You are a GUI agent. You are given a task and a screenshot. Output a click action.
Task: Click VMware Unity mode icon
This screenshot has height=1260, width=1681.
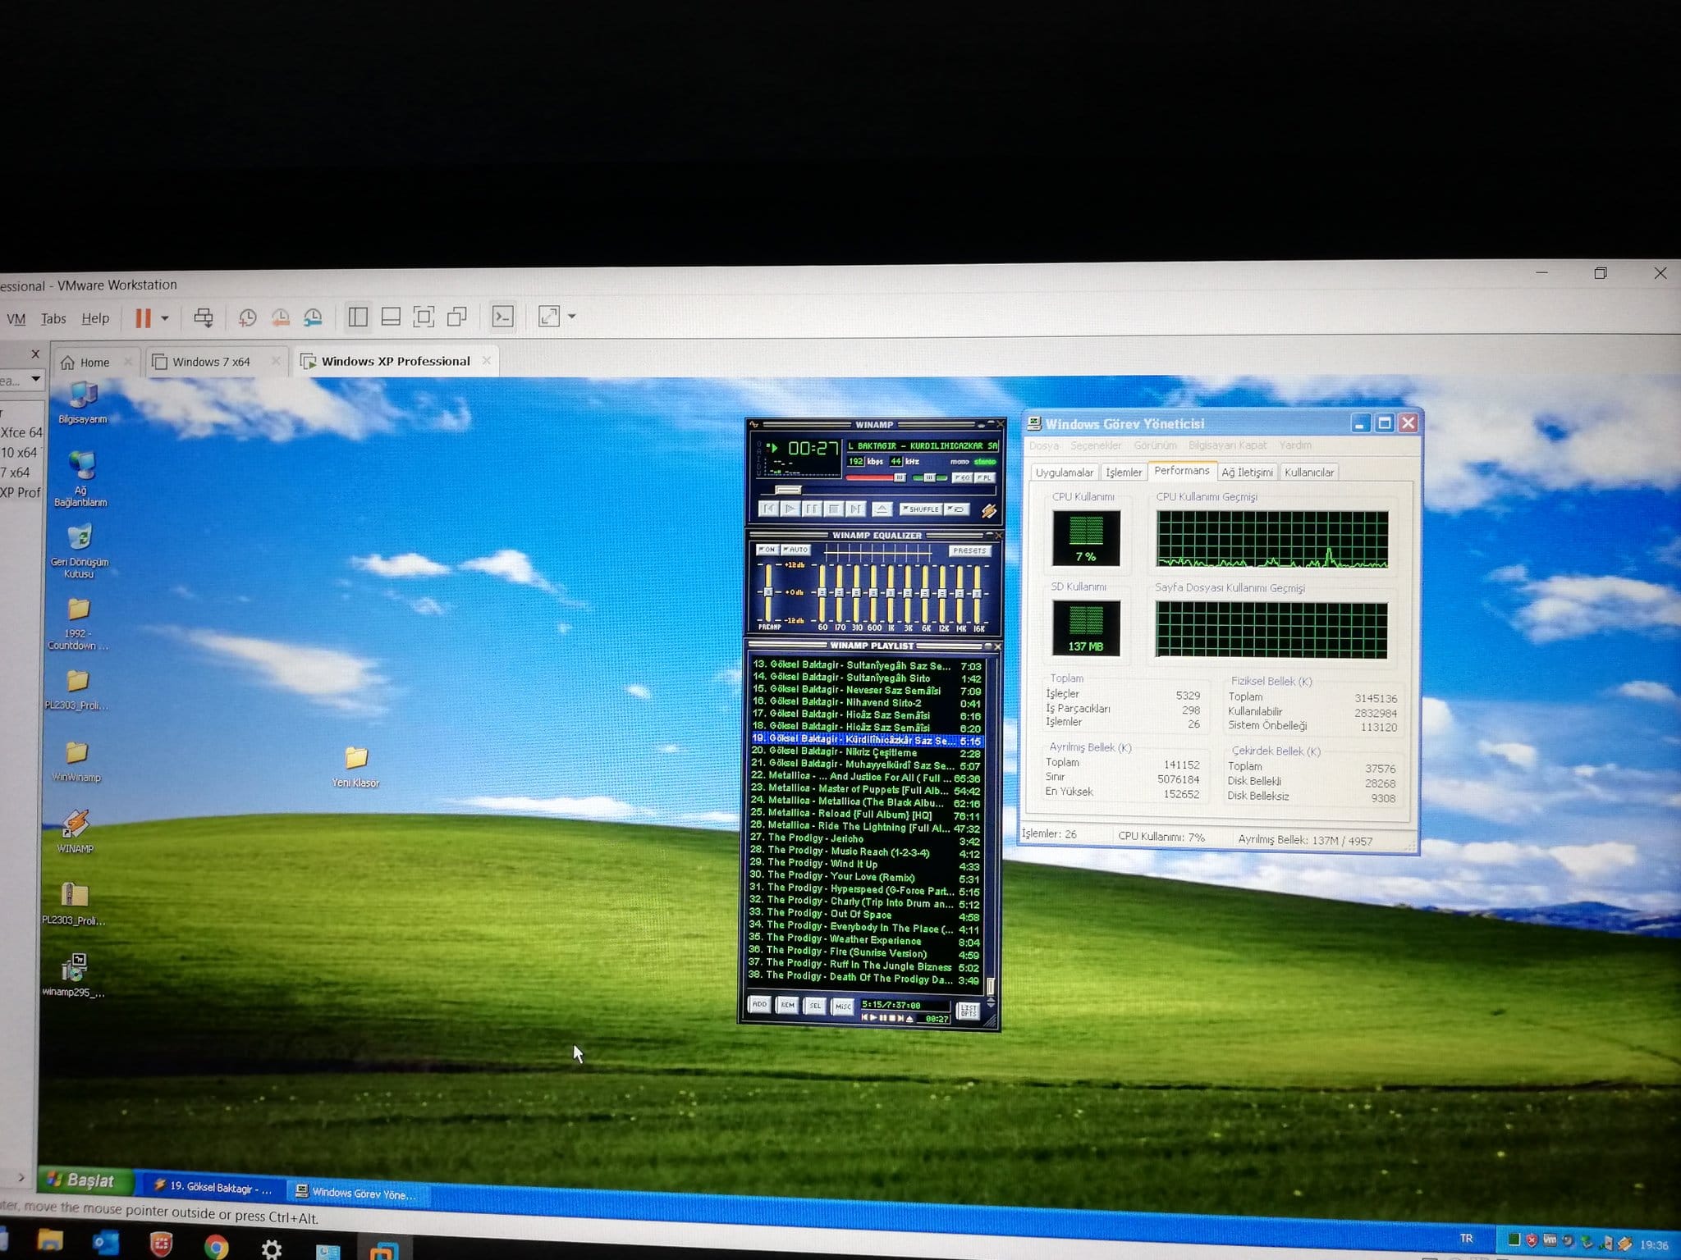coord(457,317)
